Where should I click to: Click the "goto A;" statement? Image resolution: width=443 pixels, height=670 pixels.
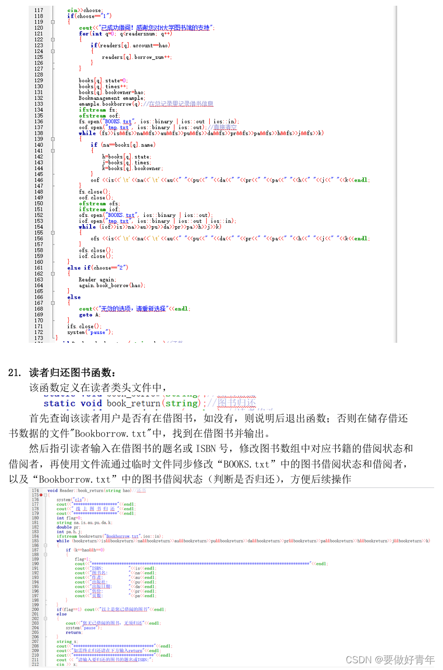89,315
